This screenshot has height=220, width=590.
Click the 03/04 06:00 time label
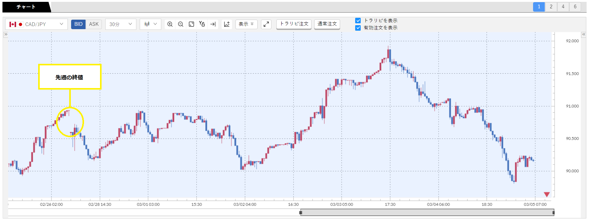[x=438, y=204]
